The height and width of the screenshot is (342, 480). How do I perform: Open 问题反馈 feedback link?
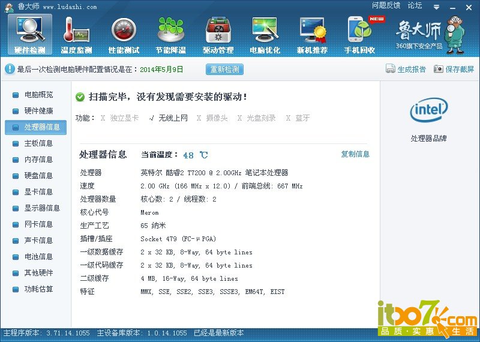pyautogui.click(x=386, y=5)
